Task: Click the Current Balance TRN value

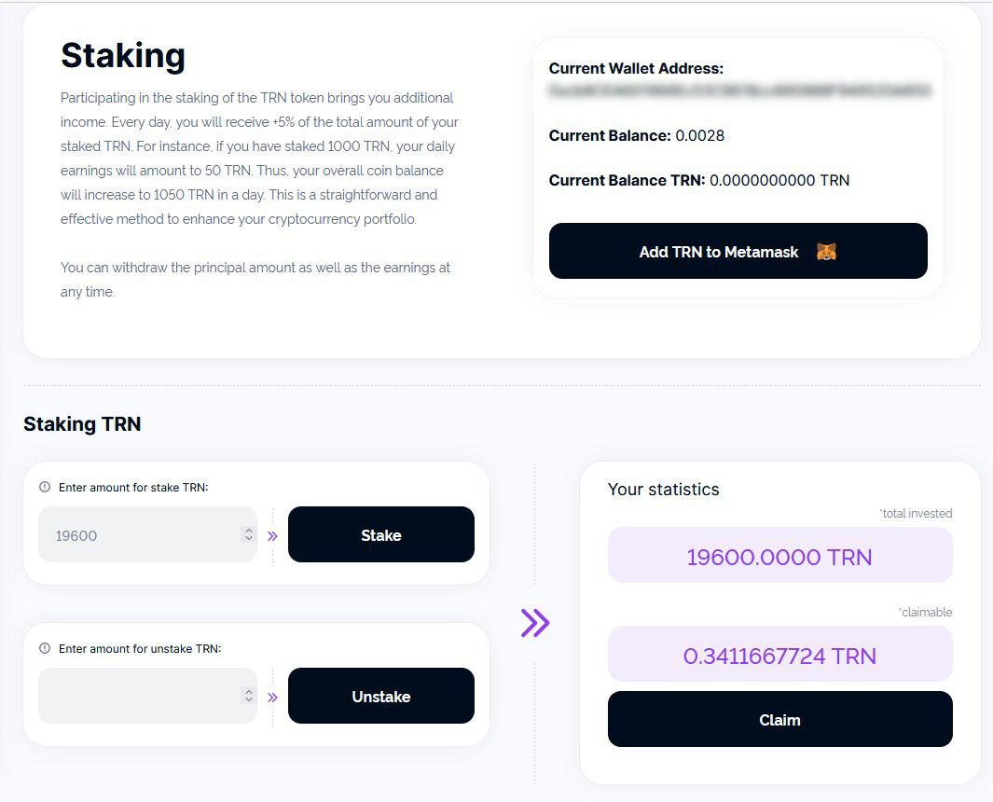Action: (779, 180)
